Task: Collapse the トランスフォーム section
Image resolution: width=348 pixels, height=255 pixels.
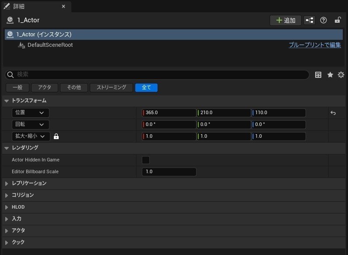Action: tap(7, 101)
